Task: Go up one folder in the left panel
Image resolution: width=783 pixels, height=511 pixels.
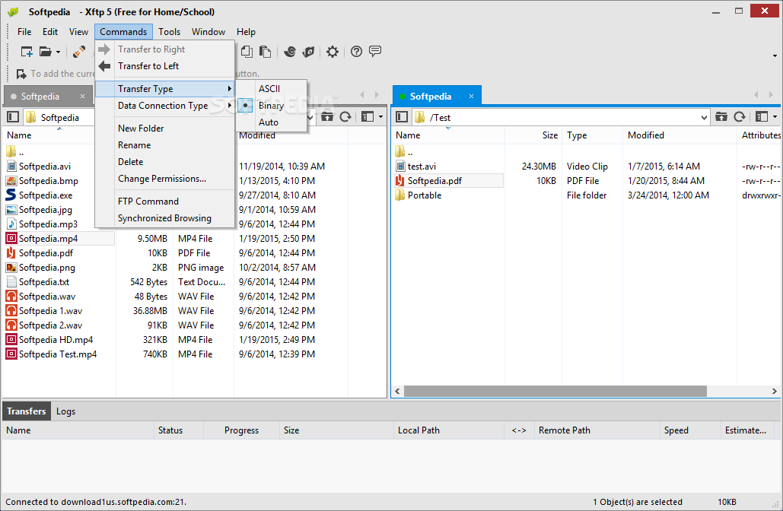Action: coord(327,117)
